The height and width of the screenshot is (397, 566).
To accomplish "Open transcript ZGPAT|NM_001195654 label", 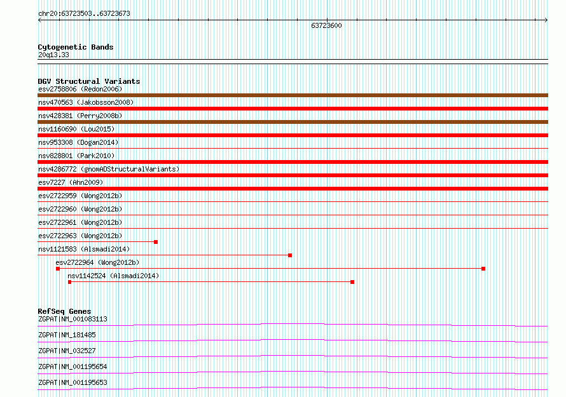I will tap(72, 367).
